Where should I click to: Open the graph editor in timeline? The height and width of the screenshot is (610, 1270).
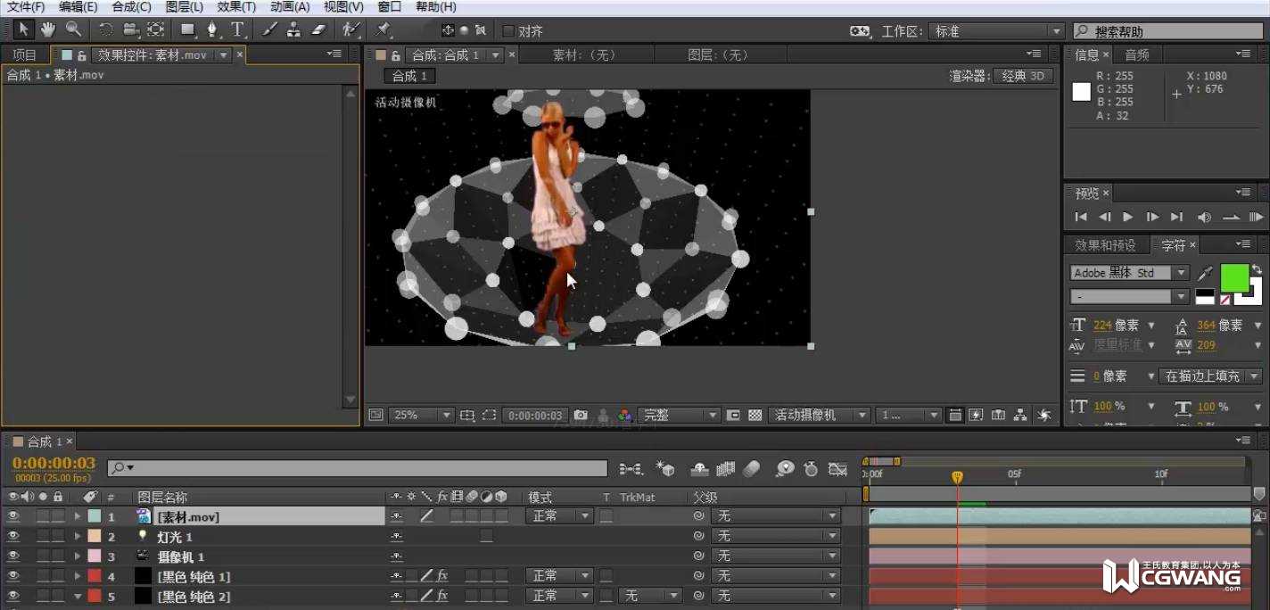[x=837, y=468]
